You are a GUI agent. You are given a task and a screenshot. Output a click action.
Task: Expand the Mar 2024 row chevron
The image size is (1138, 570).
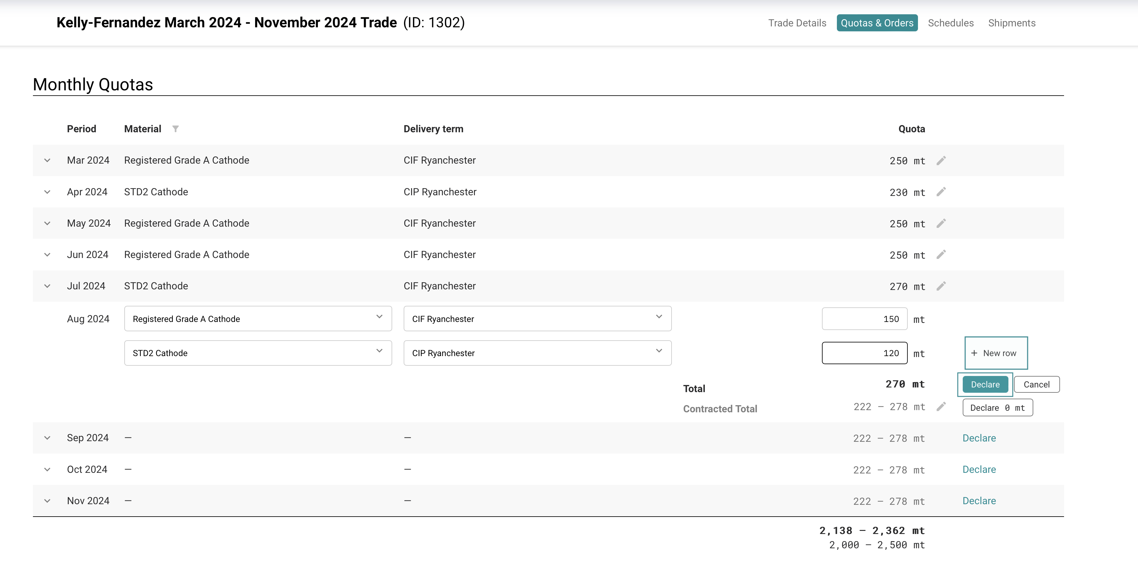[47, 160]
